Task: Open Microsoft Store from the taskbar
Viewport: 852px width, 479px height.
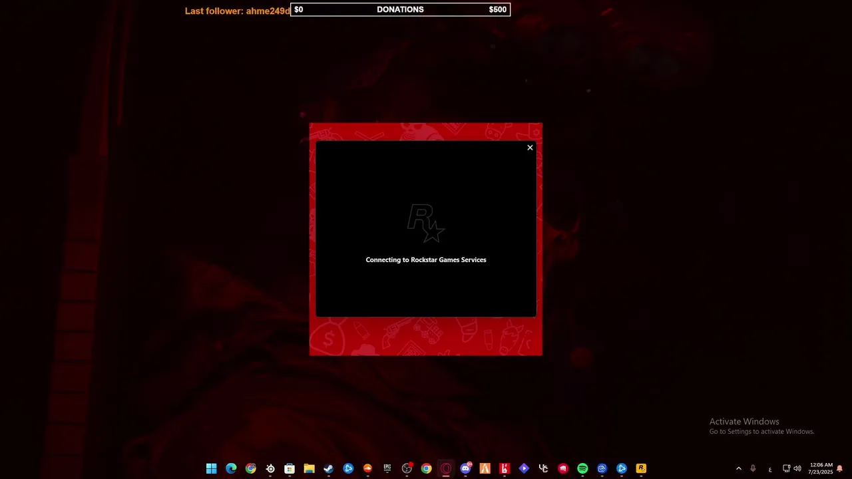Action: pyautogui.click(x=290, y=468)
